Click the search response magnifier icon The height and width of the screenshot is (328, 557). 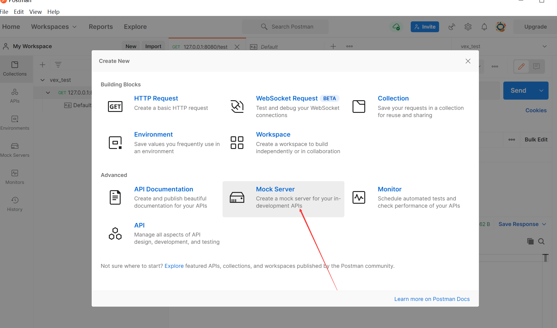point(541,241)
